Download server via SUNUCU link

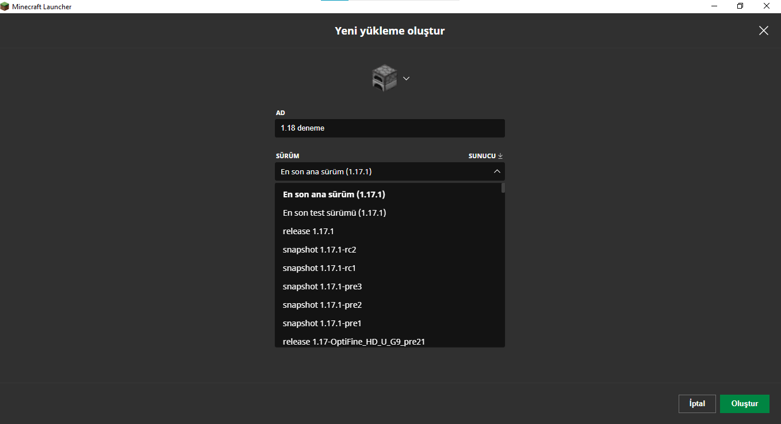[x=486, y=156]
